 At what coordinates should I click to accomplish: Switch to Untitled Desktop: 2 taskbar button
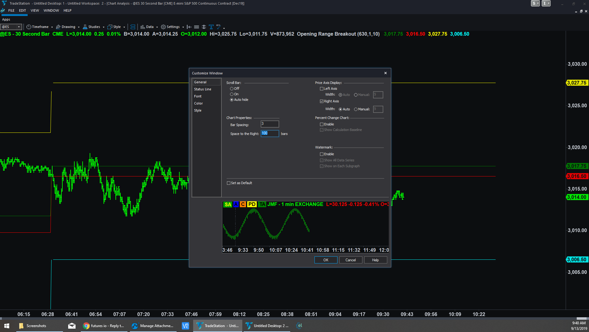click(x=267, y=326)
